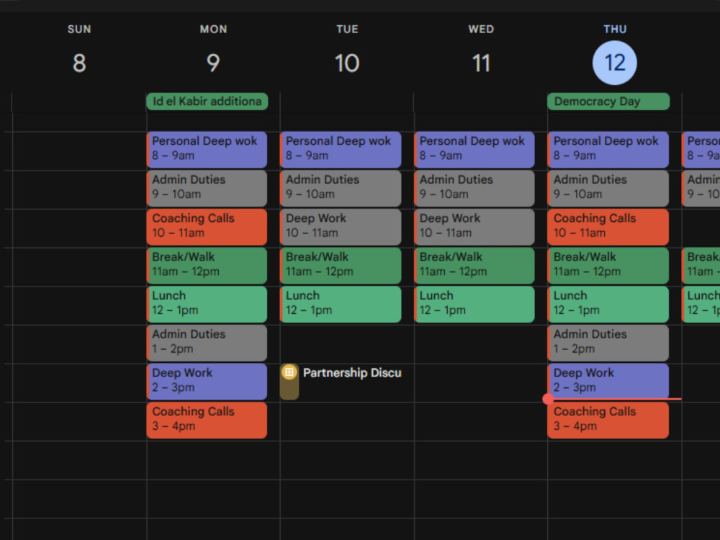Open Thursday Admin Duties 9–10am event
720x540 pixels.
[x=608, y=188]
